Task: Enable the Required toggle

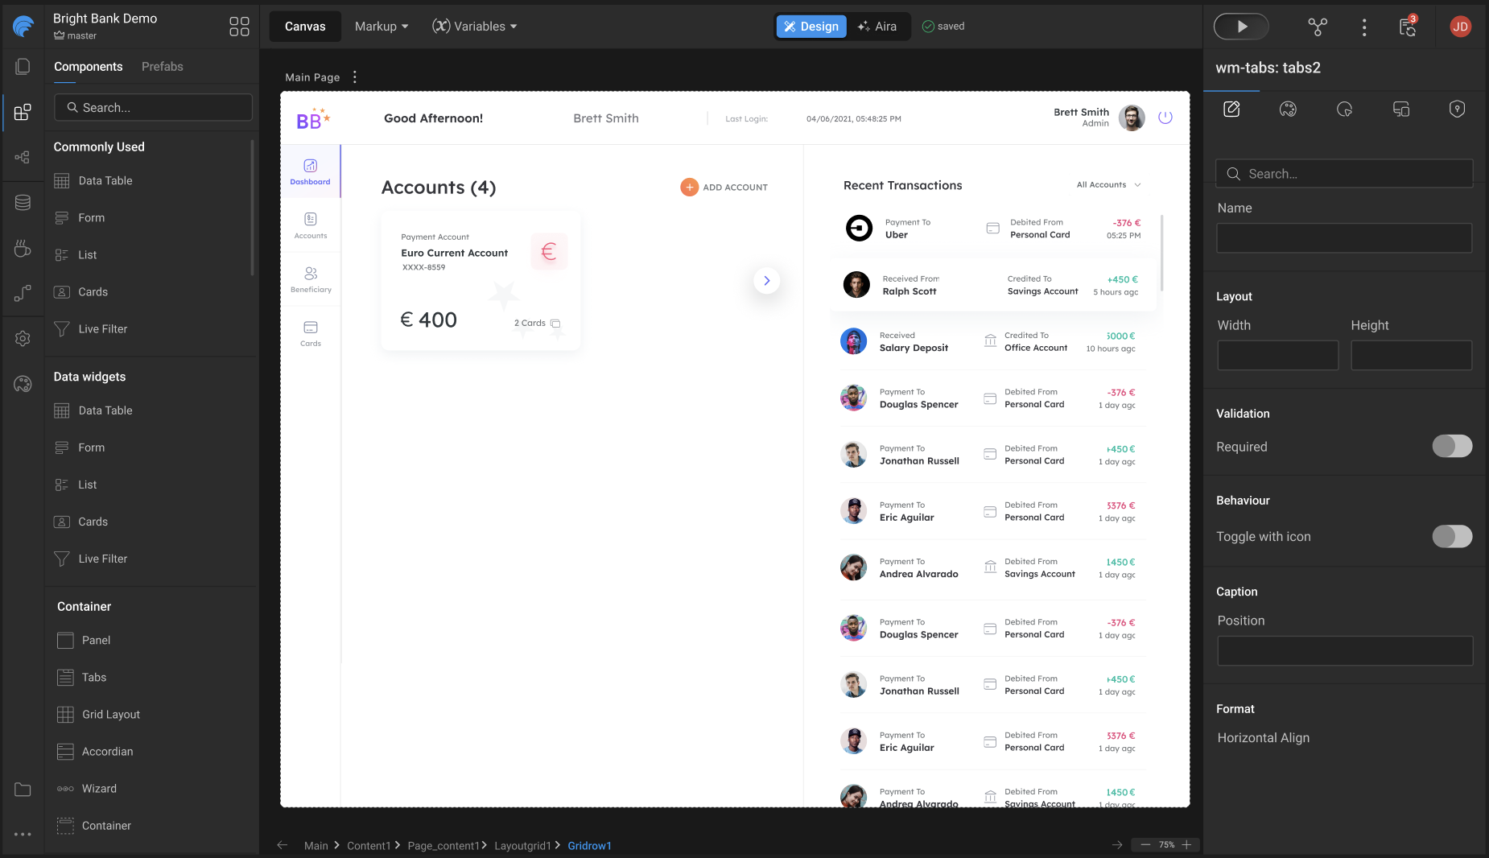Action: [x=1452, y=447]
